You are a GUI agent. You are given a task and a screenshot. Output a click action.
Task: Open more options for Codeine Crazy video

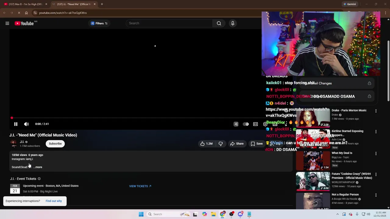(376, 174)
